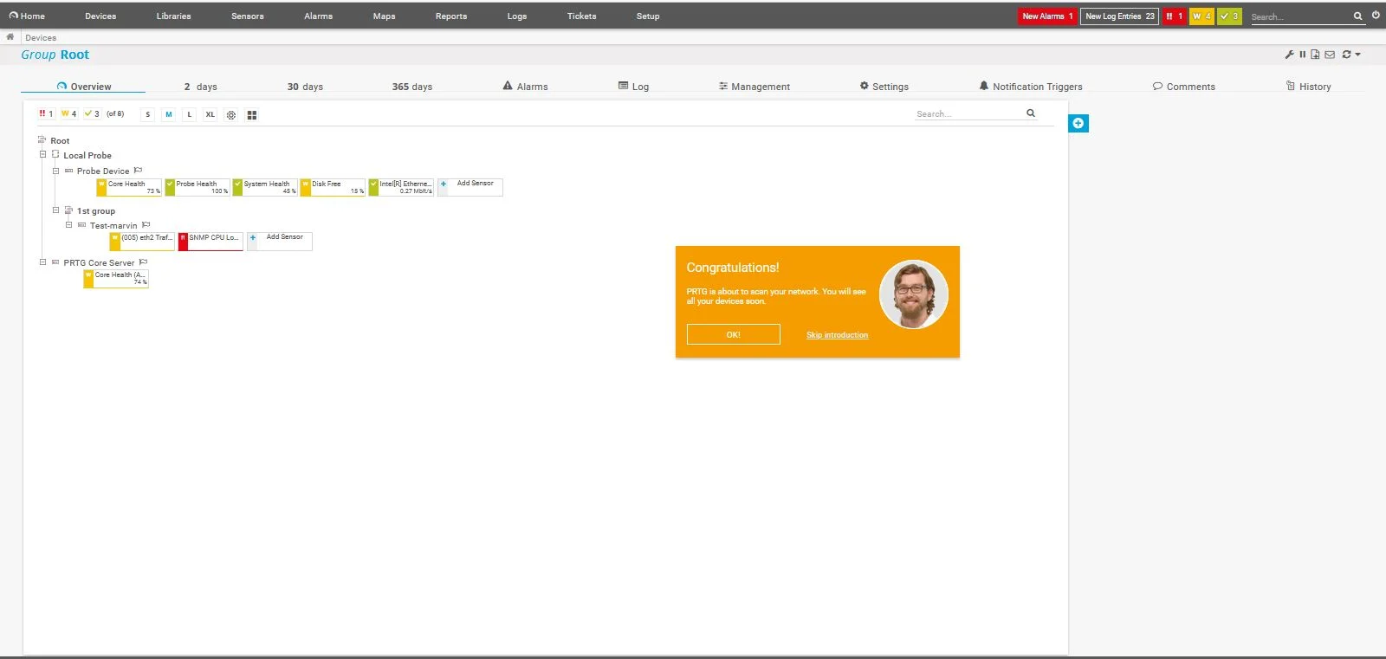Click the home icon in breadcrumb

point(10,37)
